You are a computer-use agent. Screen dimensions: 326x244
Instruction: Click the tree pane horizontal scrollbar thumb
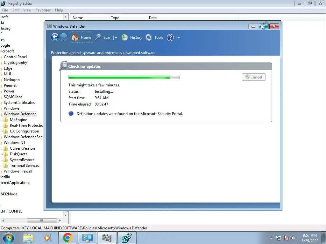click(x=42, y=220)
